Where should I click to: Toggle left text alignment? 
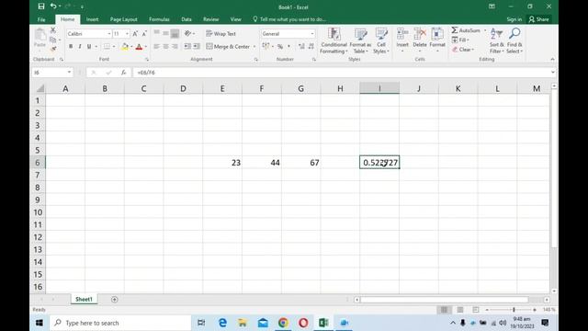click(157, 47)
